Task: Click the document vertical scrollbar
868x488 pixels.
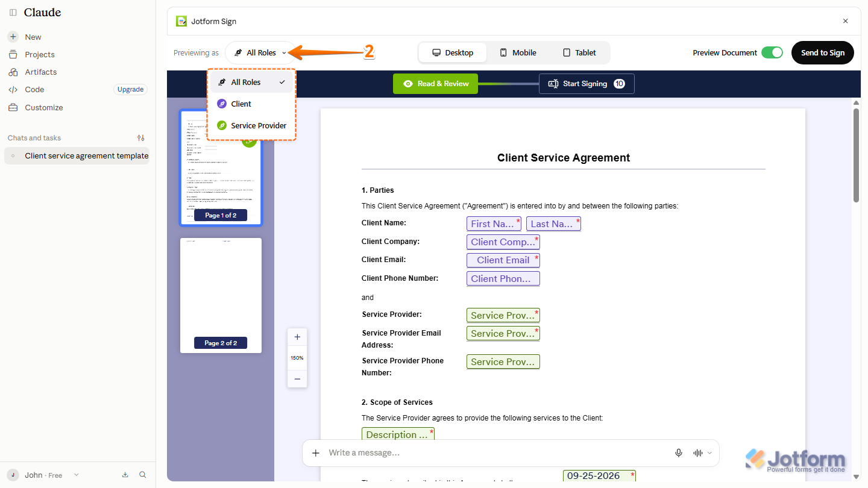Action: pos(856,155)
